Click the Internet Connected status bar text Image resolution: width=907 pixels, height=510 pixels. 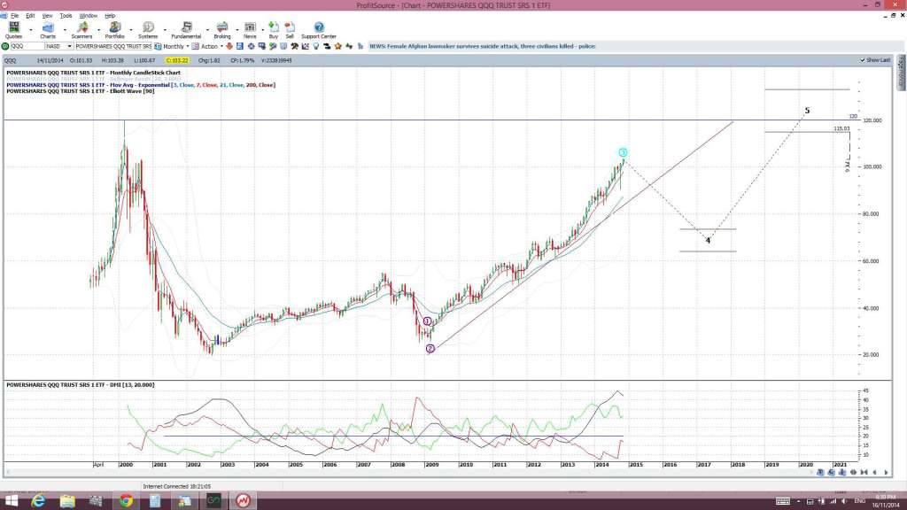(x=177, y=487)
